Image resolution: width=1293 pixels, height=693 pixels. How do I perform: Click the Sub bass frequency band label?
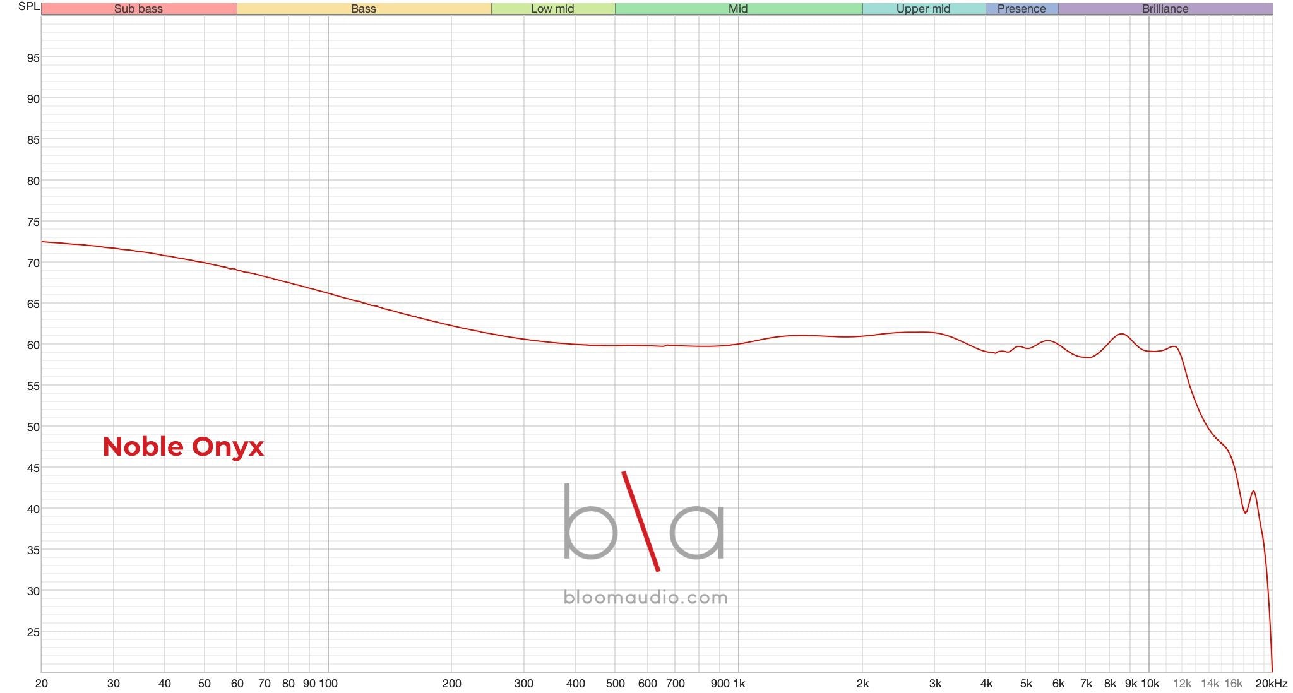[x=138, y=9]
